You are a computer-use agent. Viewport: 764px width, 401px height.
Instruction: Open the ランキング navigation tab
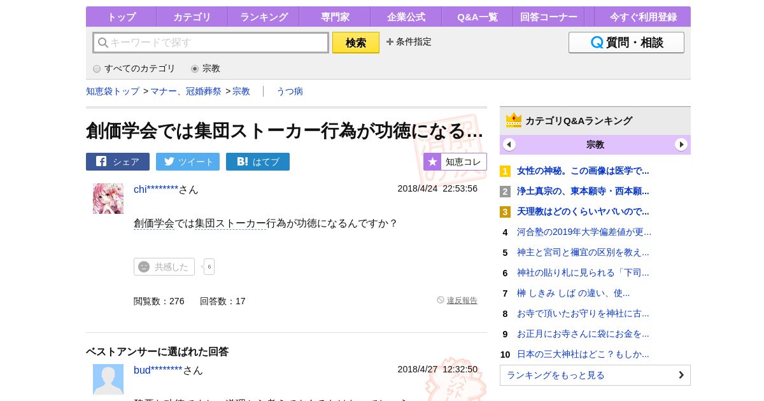pos(264,17)
